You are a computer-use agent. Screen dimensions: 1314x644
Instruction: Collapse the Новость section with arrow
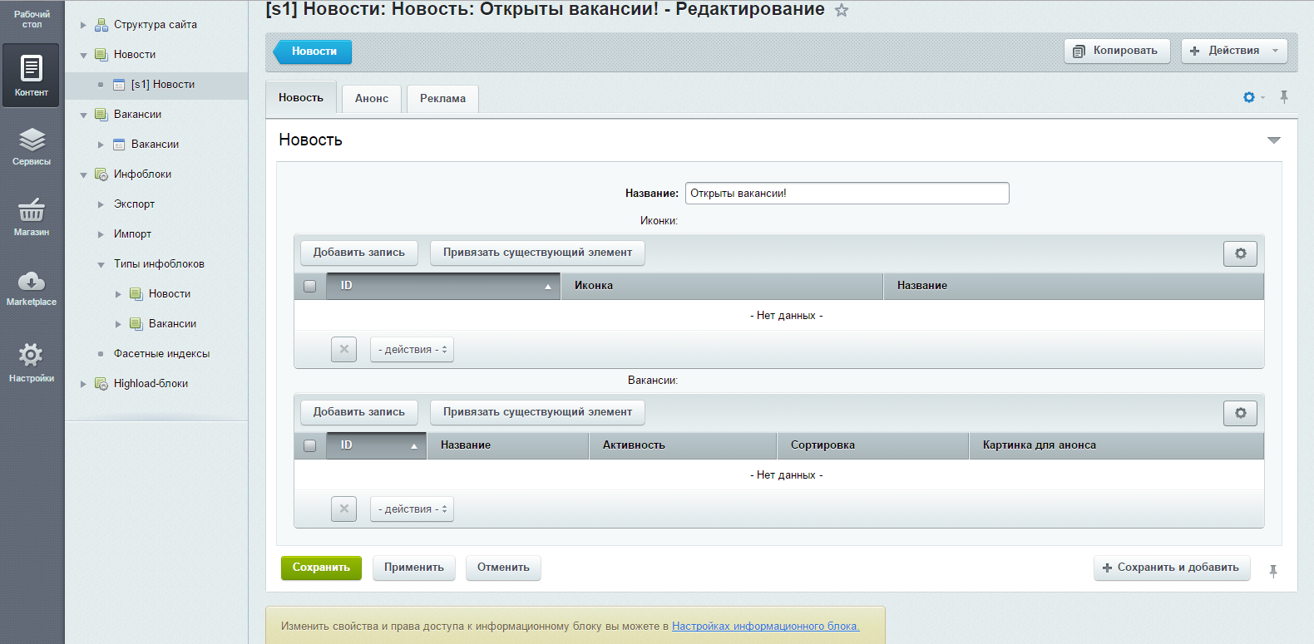coord(1273,140)
